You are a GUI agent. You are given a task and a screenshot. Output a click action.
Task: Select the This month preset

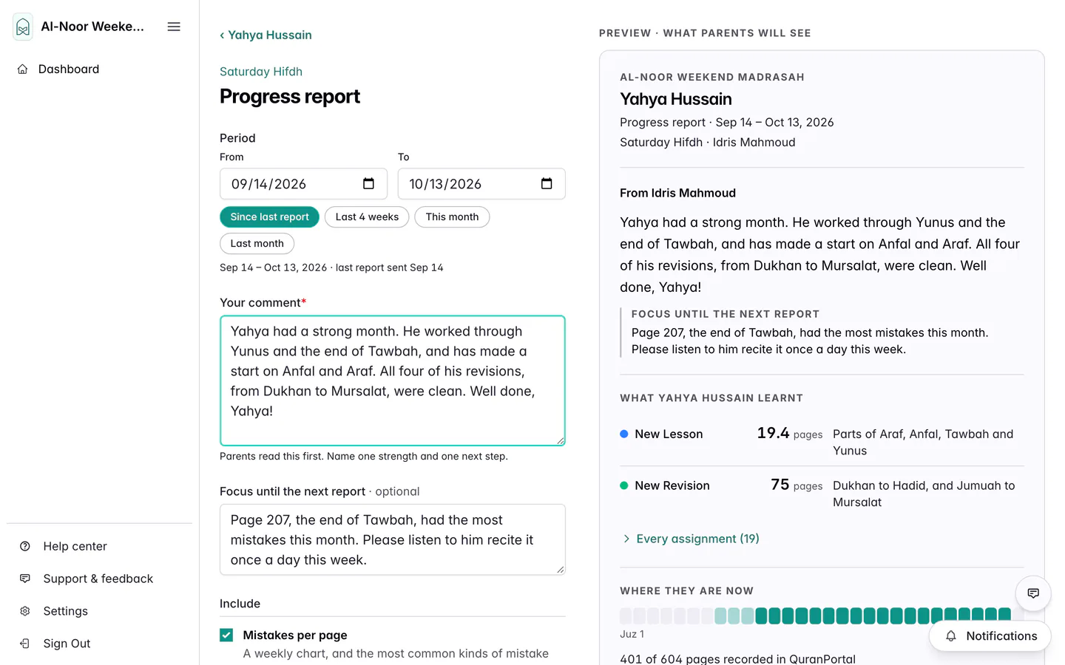[452, 216]
